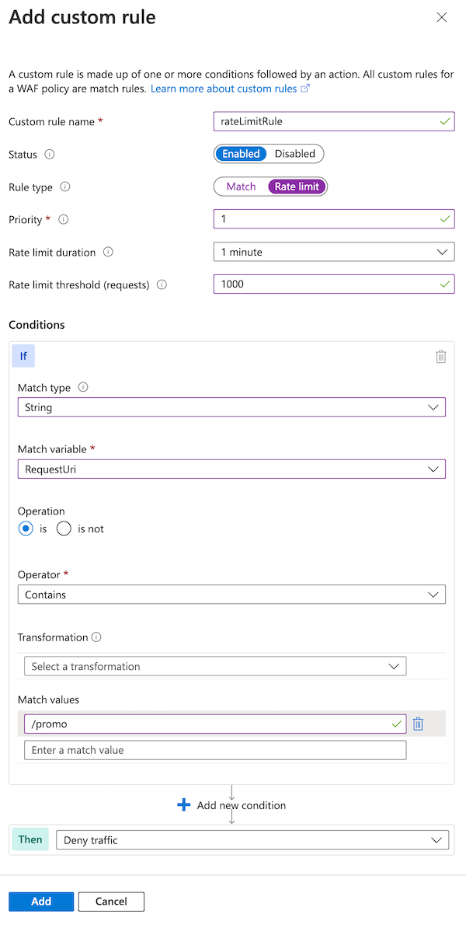Click the Enter a match value field
Image resolution: width=466 pixels, height=928 pixels.
[215, 750]
